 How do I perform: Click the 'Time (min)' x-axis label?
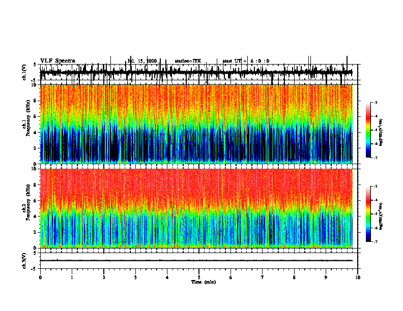204,282
